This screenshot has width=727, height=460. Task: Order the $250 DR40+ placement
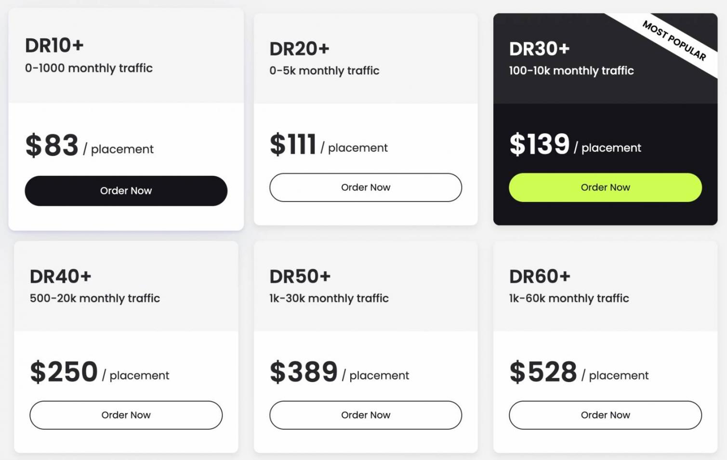click(126, 415)
